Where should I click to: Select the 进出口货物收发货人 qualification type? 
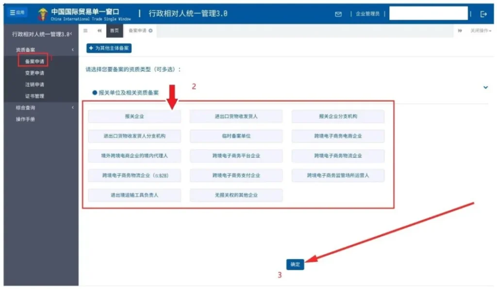[x=236, y=116]
